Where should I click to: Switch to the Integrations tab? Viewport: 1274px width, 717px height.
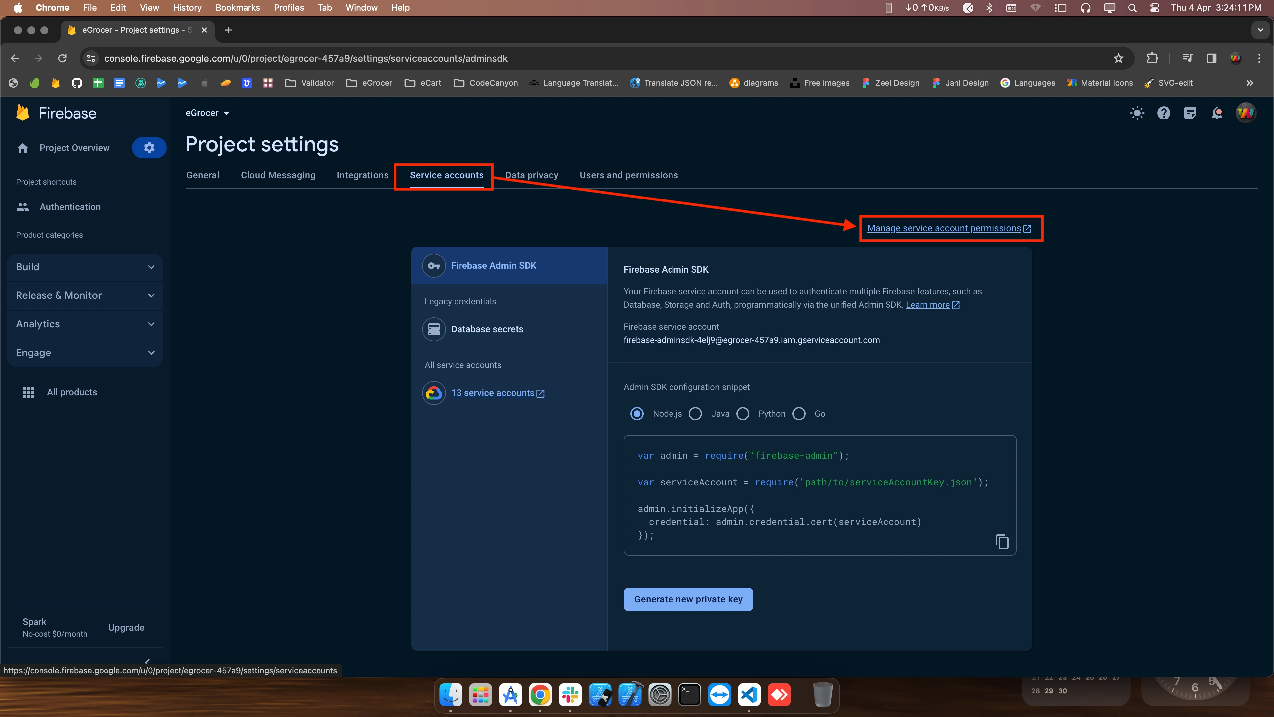tap(363, 175)
